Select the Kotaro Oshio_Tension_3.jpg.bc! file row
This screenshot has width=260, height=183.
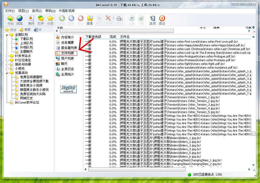168,105
